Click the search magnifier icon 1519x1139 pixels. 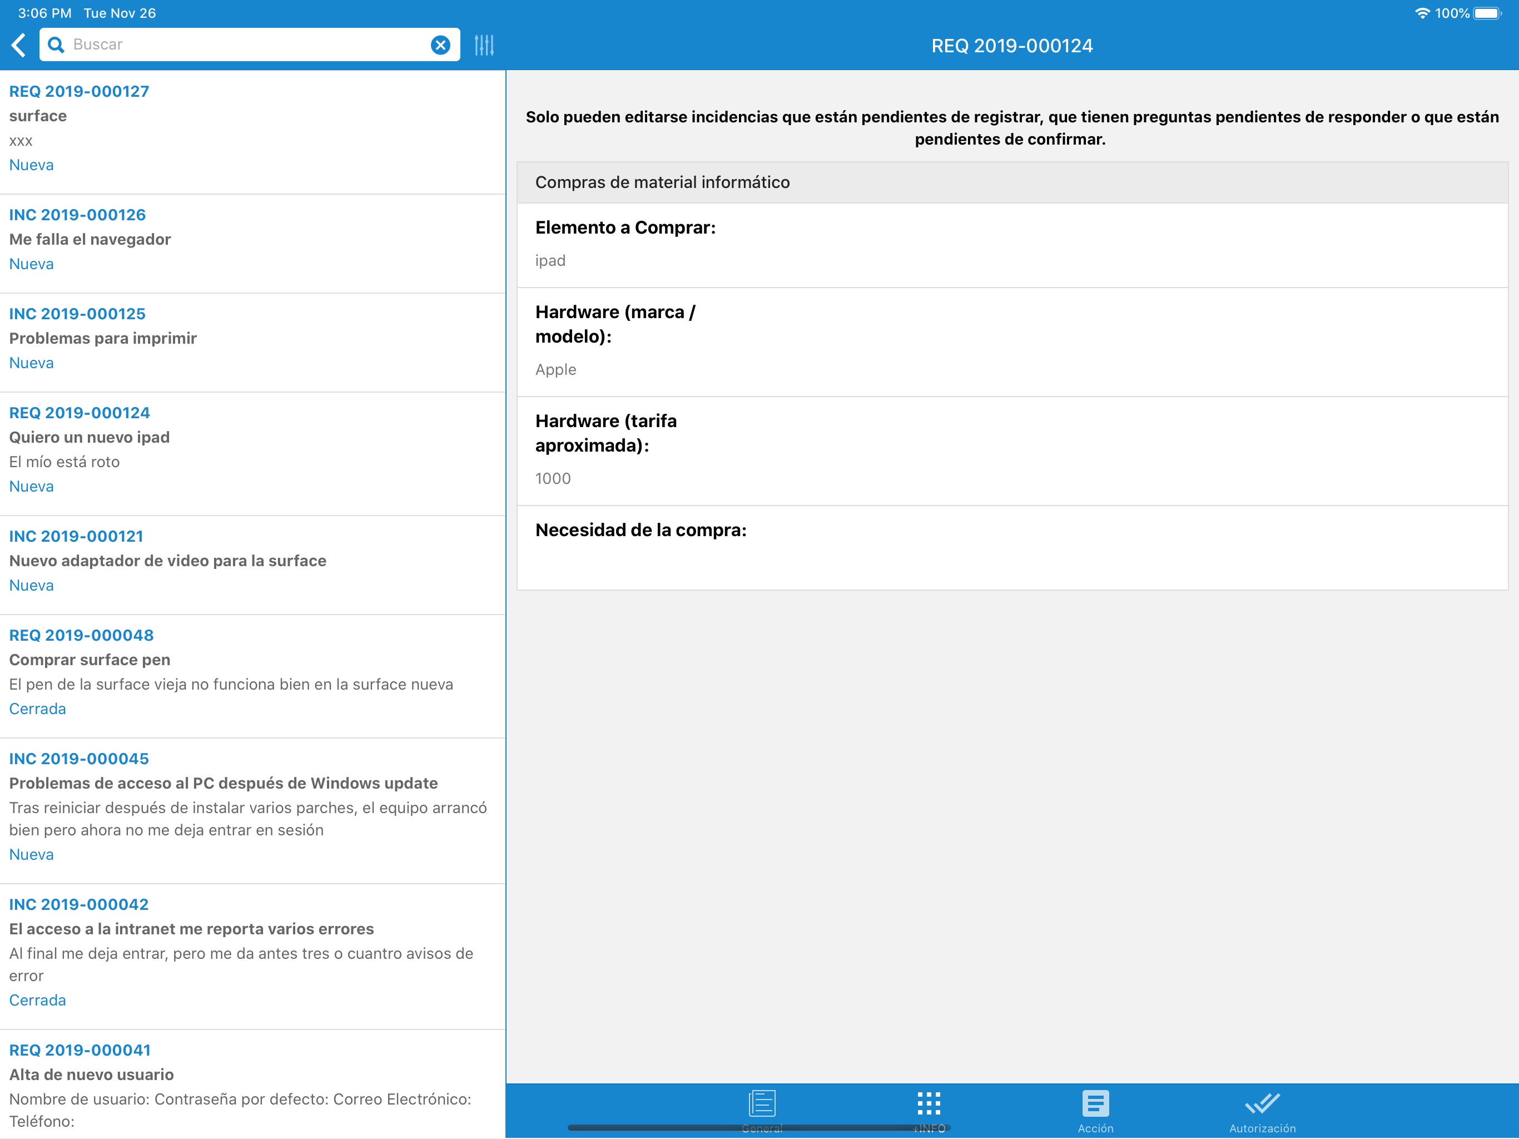(x=56, y=44)
